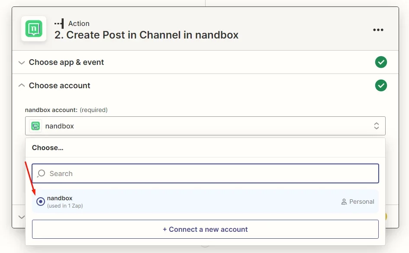The image size is (409, 253).
Task: Click the Action step type icon
Action: coord(60,23)
